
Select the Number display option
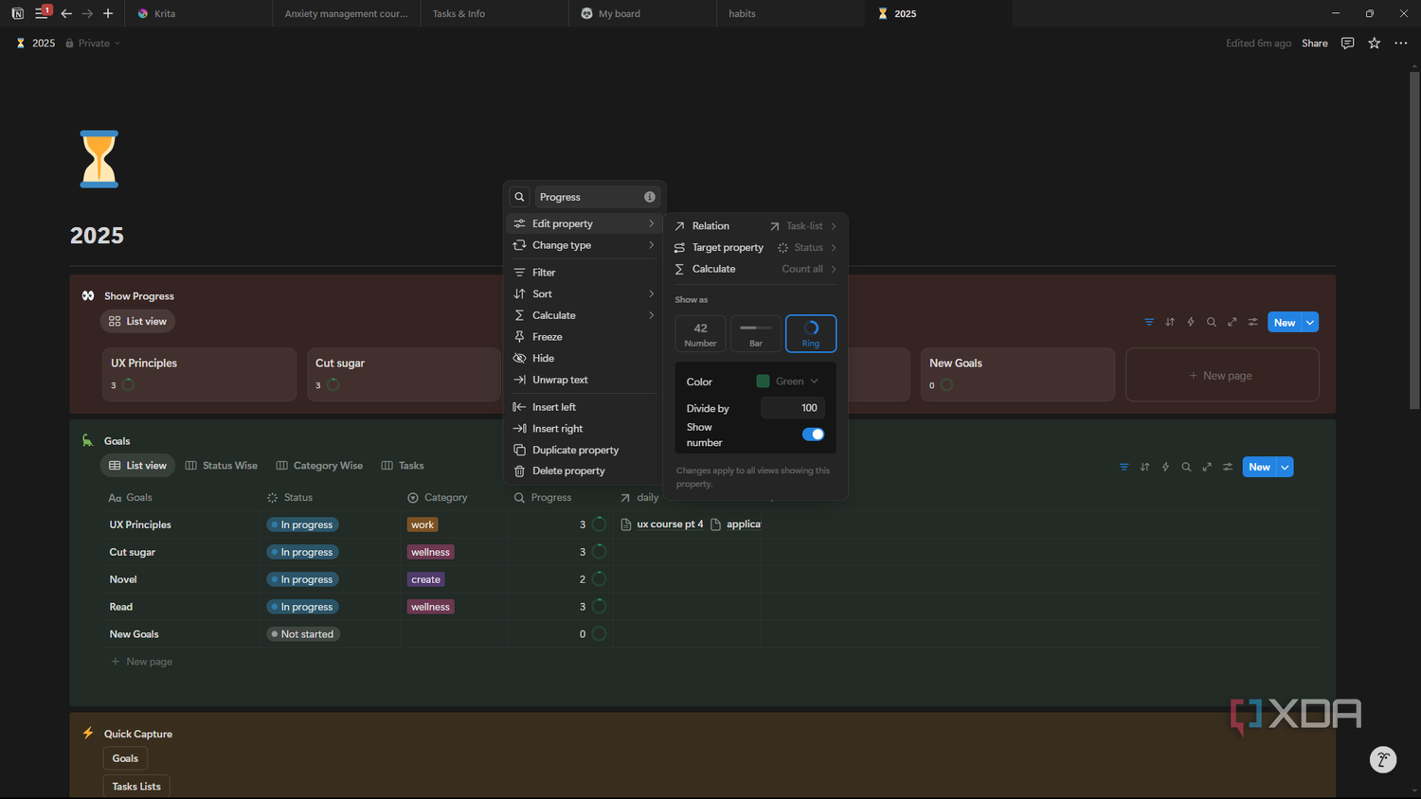(x=700, y=333)
